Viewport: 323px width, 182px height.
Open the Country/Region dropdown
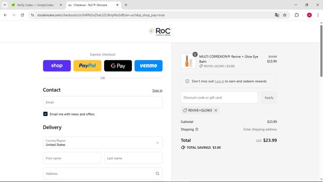coord(103,143)
